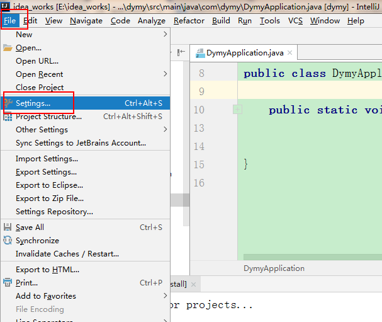Image resolution: width=382 pixels, height=322 pixels.
Task: Open Project Structure...
Action: [85, 117]
